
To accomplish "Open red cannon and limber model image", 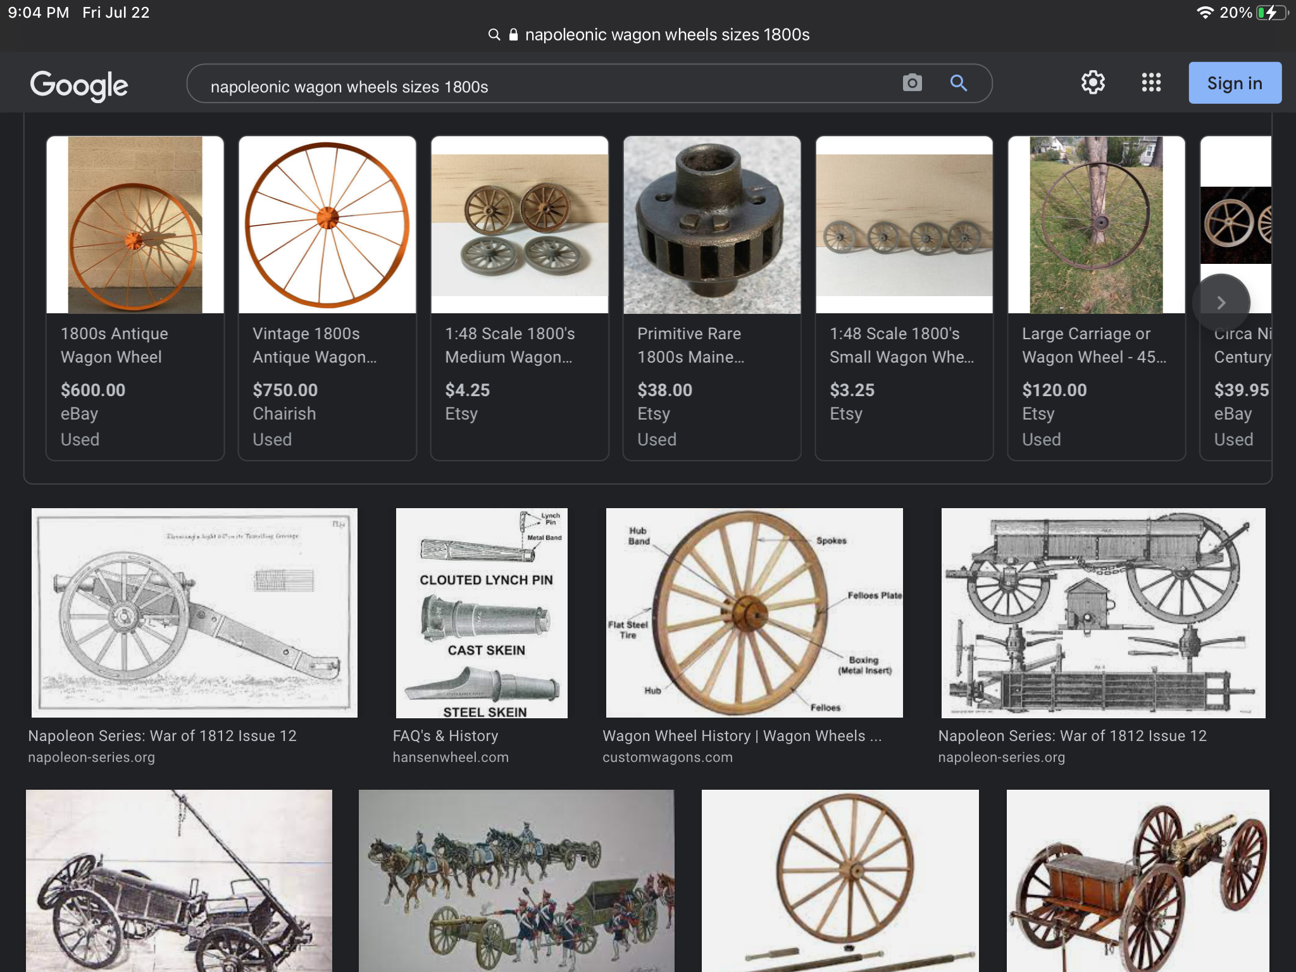I will [1138, 881].
